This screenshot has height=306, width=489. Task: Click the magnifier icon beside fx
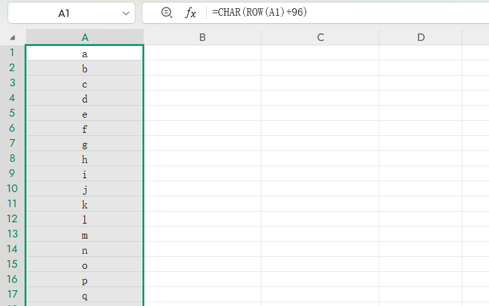(x=166, y=13)
